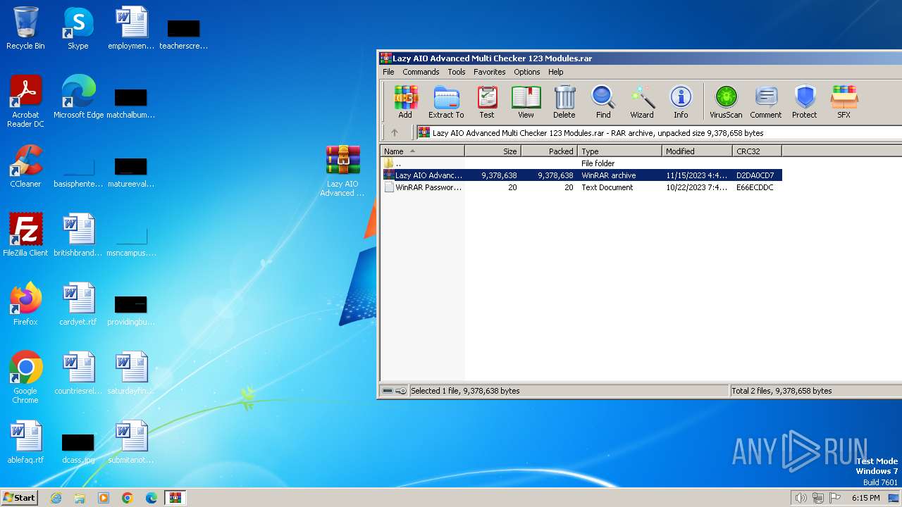902x507 pixels.
Task: Open Edge from the taskbar
Action: pyautogui.click(x=152, y=498)
